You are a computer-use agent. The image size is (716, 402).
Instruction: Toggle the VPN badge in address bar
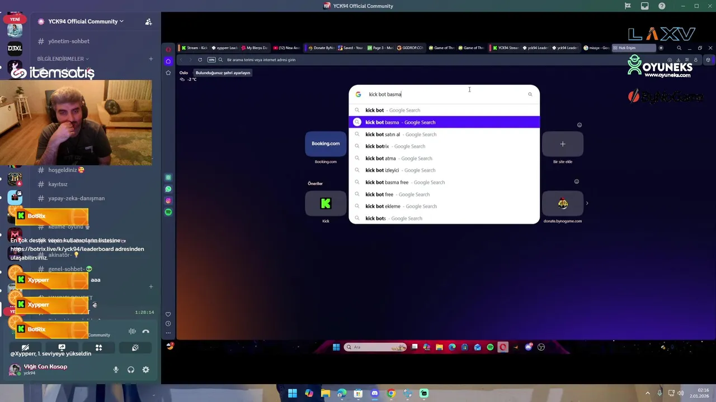211,60
